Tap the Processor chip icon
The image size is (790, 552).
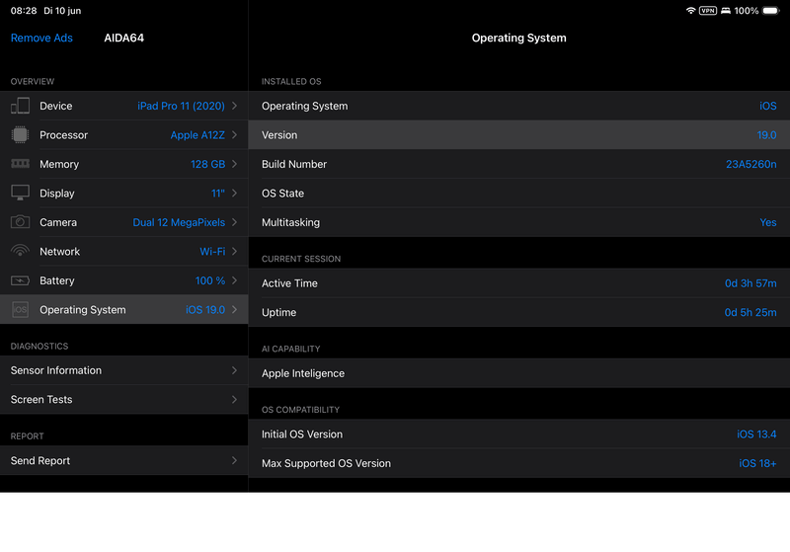point(20,135)
